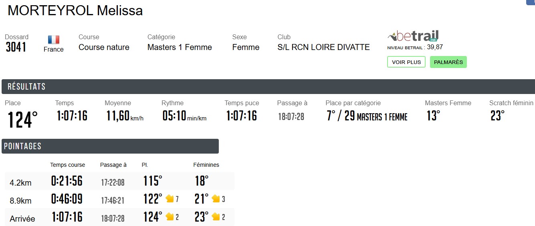
Task: Click the arrow icon beside 23° in Pointages
Action: (x=216, y=217)
